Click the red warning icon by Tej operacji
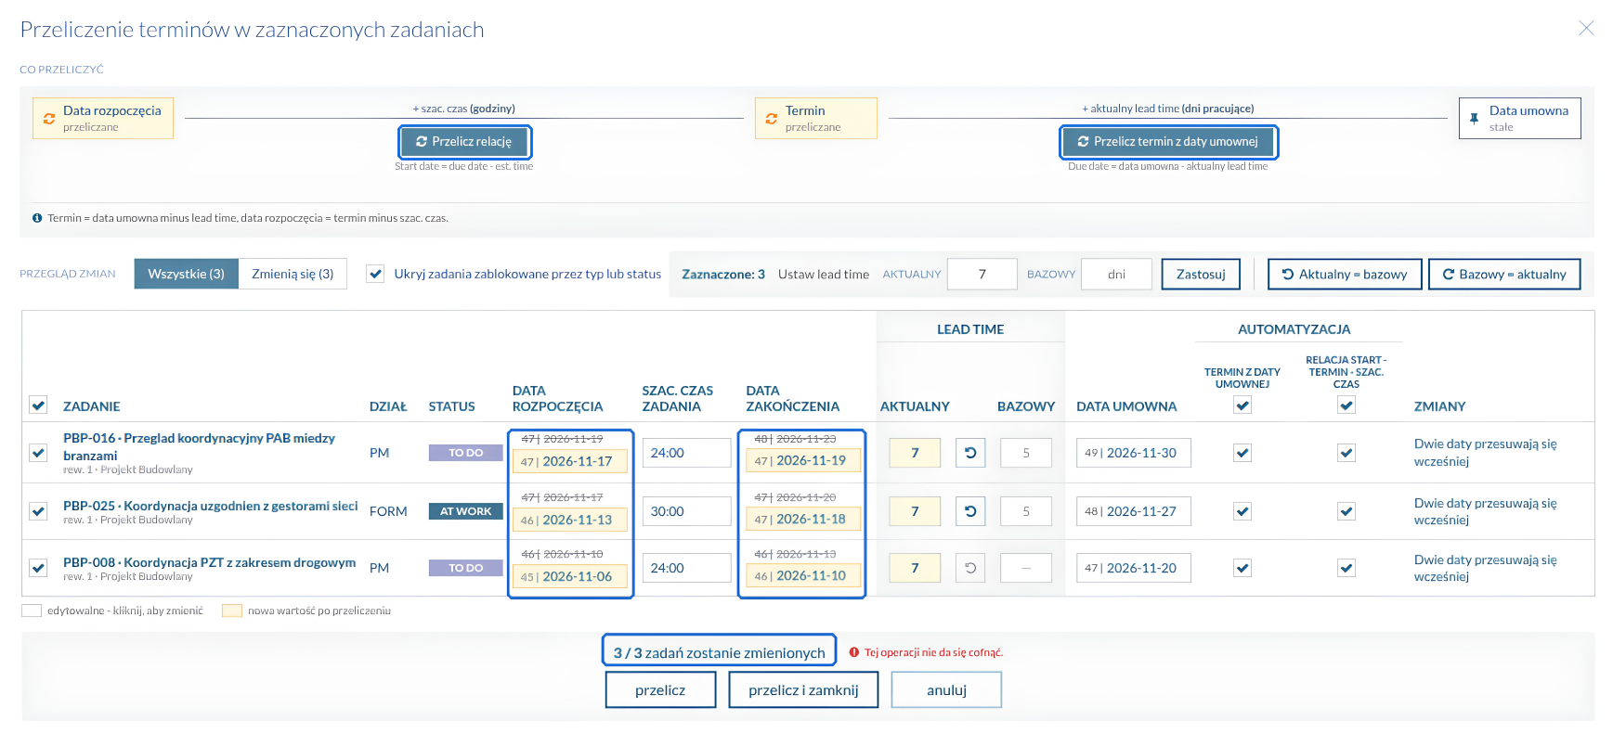 pyautogui.click(x=854, y=652)
